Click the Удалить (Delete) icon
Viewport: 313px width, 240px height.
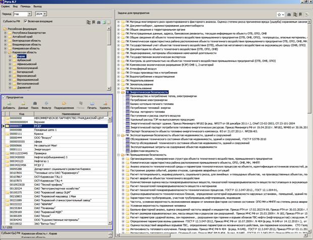(105, 104)
